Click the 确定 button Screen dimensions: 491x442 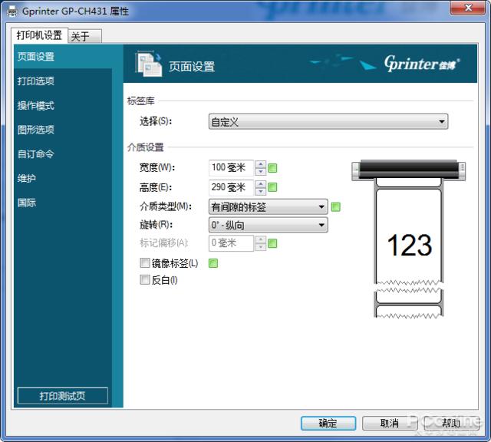(328, 424)
